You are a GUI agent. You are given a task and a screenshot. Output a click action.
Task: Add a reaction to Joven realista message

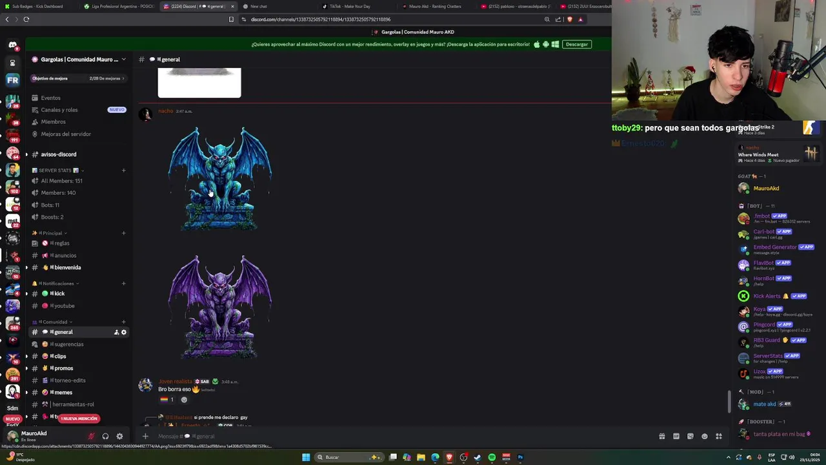[x=184, y=399]
